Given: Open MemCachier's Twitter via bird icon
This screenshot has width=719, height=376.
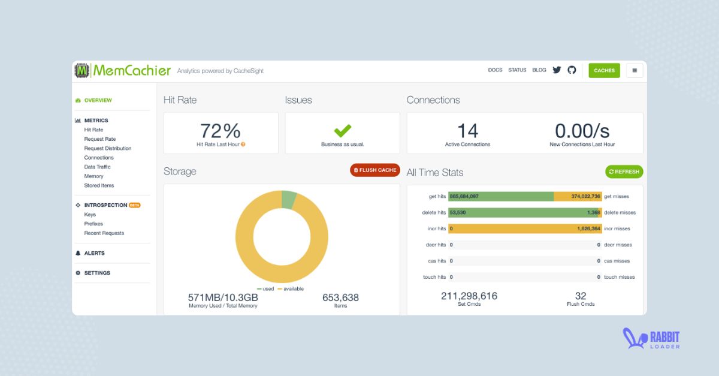Looking at the screenshot, I should 557,70.
